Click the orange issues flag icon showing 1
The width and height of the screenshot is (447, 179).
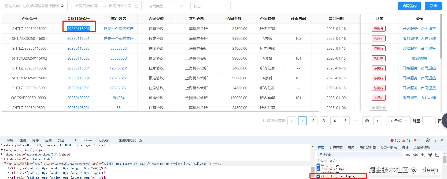coord(415,141)
